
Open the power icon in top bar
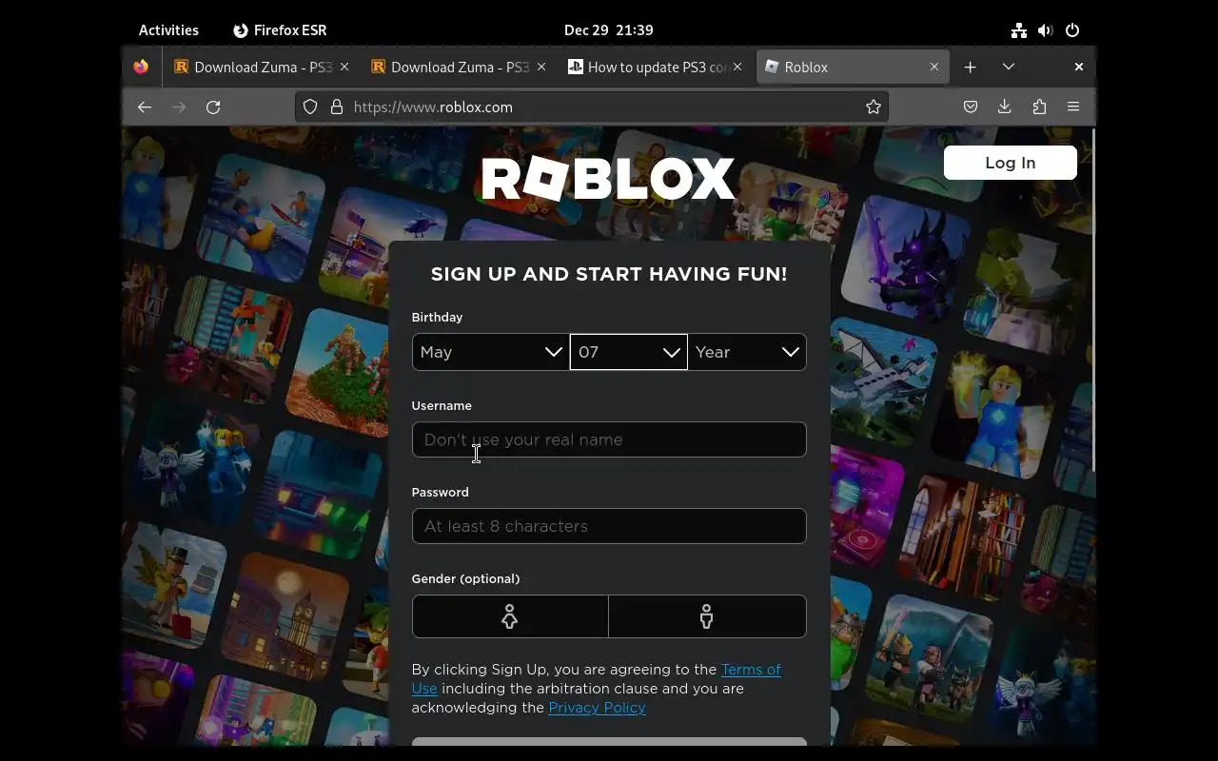(1072, 30)
